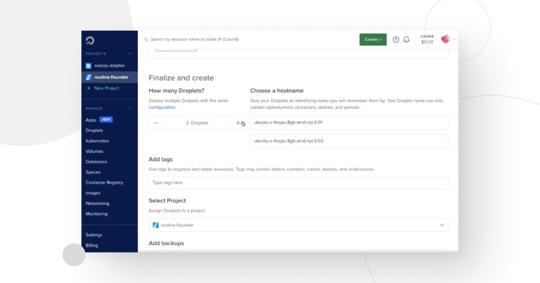
Task: Go to Droplets in the sidebar
Action: pos(94,130)
